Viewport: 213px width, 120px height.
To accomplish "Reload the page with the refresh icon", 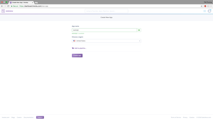I will (x=8, y=6).
